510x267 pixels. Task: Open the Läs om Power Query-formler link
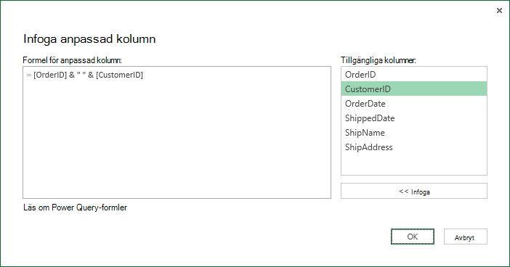(75, 208)
